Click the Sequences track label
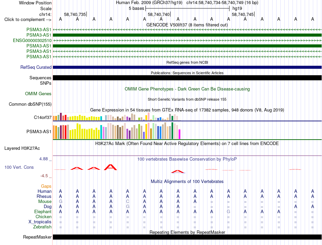Image resolution: width=322 pixels, height=245 pixels. click(40, 78)
